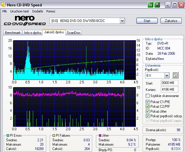Click the PI Failures Średnio value 0.03
This screenshot has width=185, height=152.
(x=87, y=140)
